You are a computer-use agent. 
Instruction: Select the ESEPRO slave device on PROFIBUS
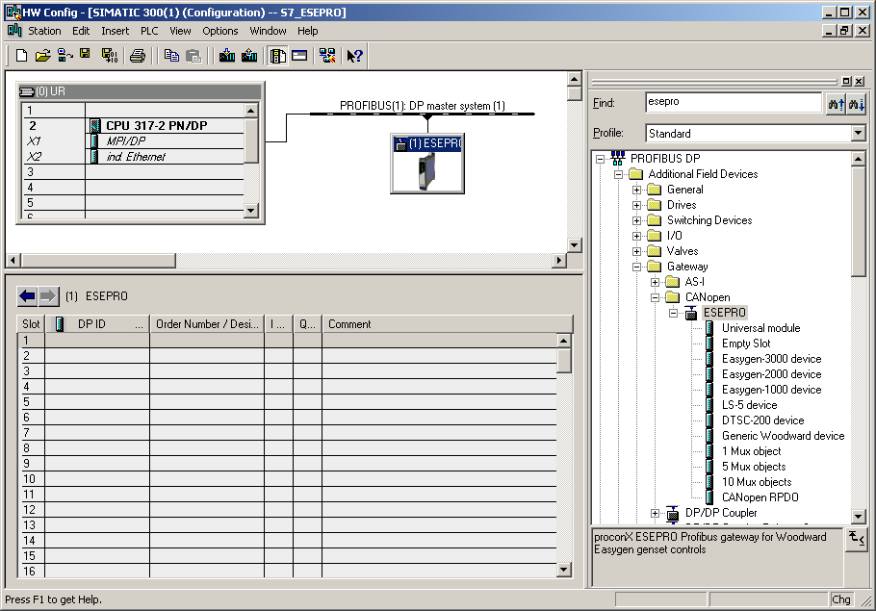click(427, 163)
